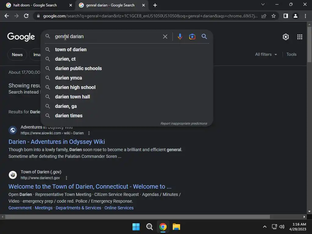The height and width of the screenshot is (234, 312).
Task: Go to Google homepage logo
Action: pyautogui.click(x=21, y=37)
